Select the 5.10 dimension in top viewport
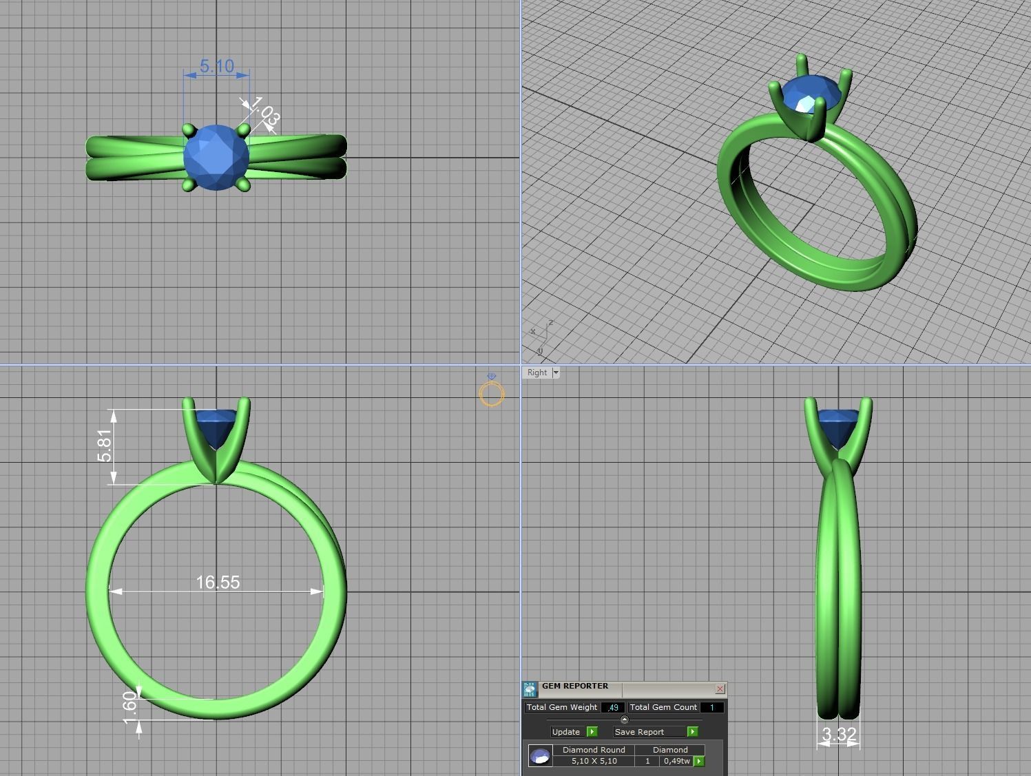Image resolution: width=1031 pixels, height=776 pixels. [x=216, y=66]
